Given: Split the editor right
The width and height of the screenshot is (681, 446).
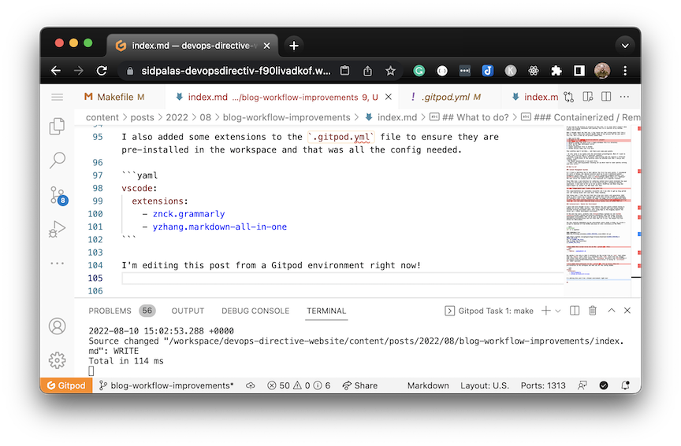Looking at the screenshot, I should coord(606,97).
